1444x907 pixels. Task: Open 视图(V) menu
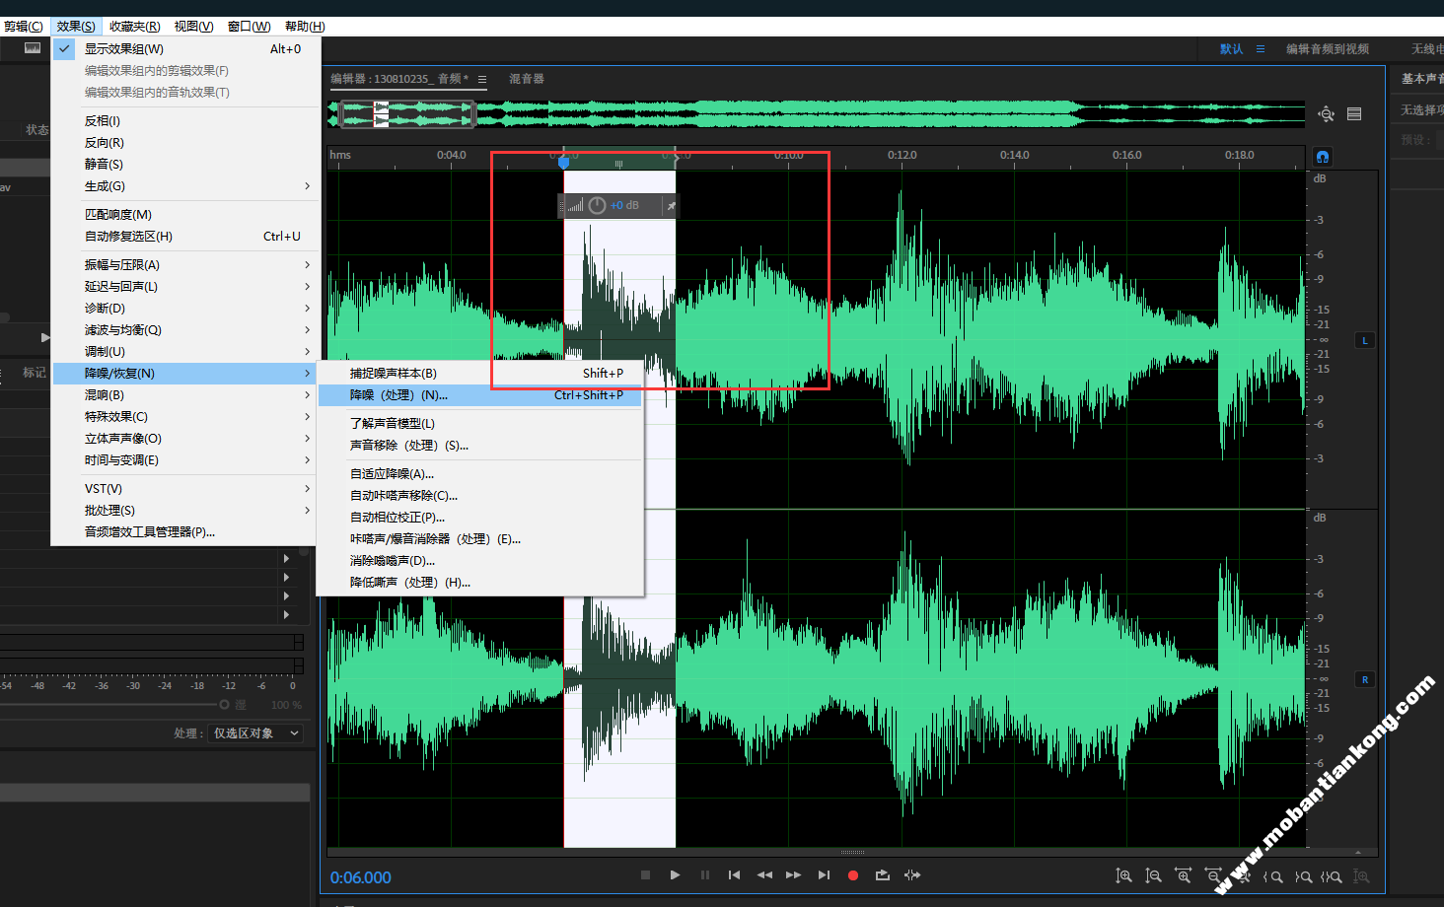tap(193, 26)
